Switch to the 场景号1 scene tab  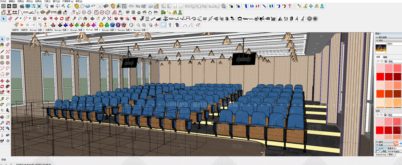click(x=15, y=30)
